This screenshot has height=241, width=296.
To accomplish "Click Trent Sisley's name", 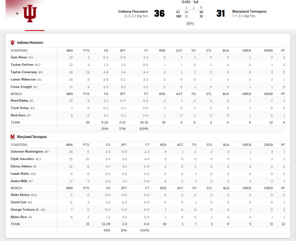I will [19, 108].
